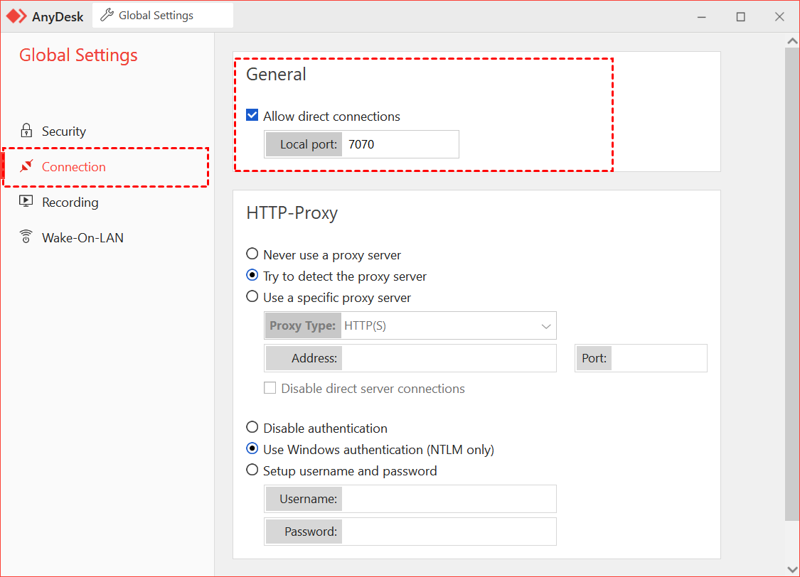The width and height of the screenshot is (800, 577).
Task: Select Setup username and password option
Action: coord(252,470)
